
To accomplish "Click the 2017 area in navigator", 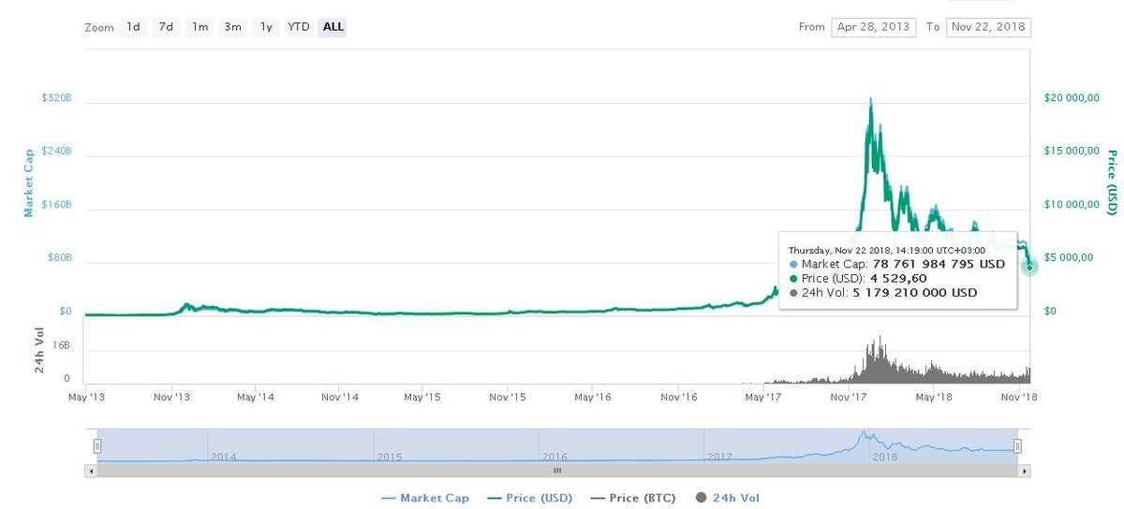I will (x=719, y=457).
